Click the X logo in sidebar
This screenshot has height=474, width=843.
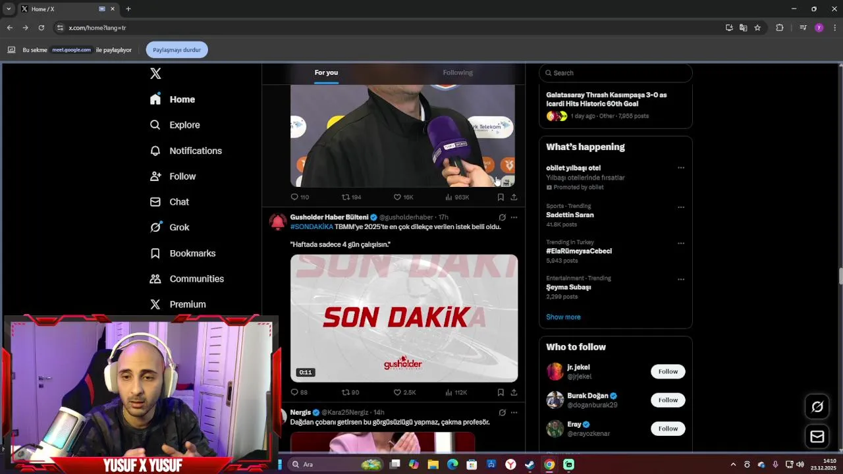(155, 74)
